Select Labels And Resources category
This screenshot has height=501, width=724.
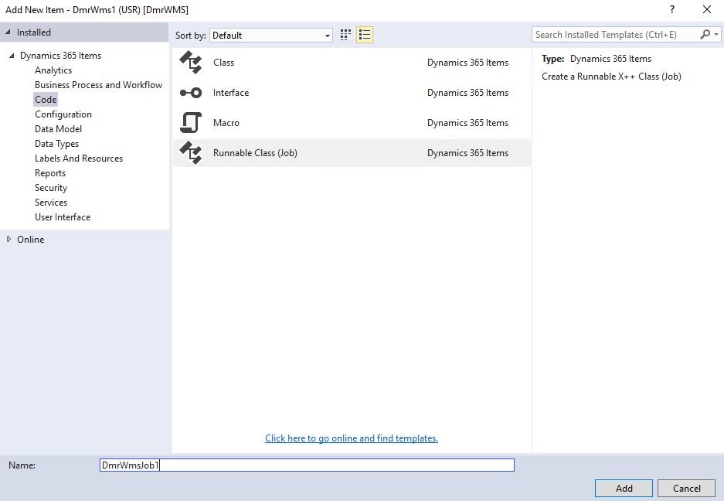point(79,158)
